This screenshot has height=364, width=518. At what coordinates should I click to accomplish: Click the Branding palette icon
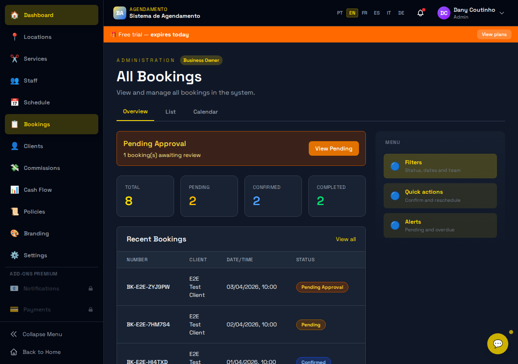click(x=15, y=233)
